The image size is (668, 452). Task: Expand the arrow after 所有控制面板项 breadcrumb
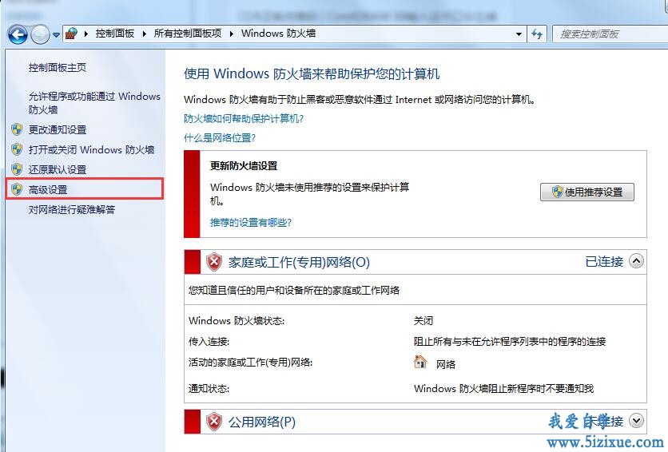232,34
